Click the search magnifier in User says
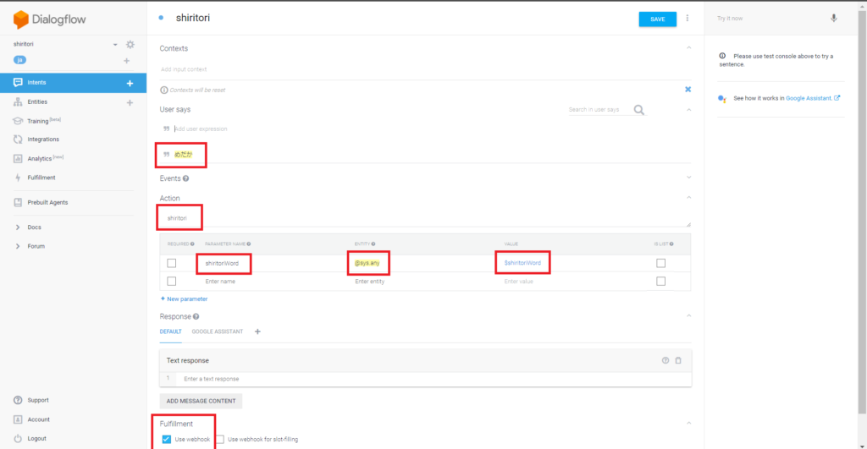 pos(639,110)
